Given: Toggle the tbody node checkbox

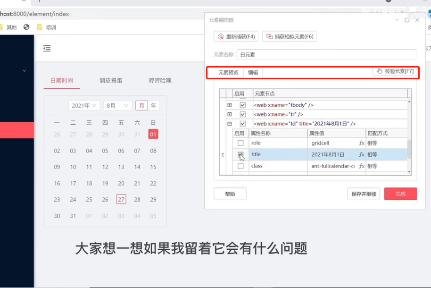Looking at the screenshot, I should point(242,105).
